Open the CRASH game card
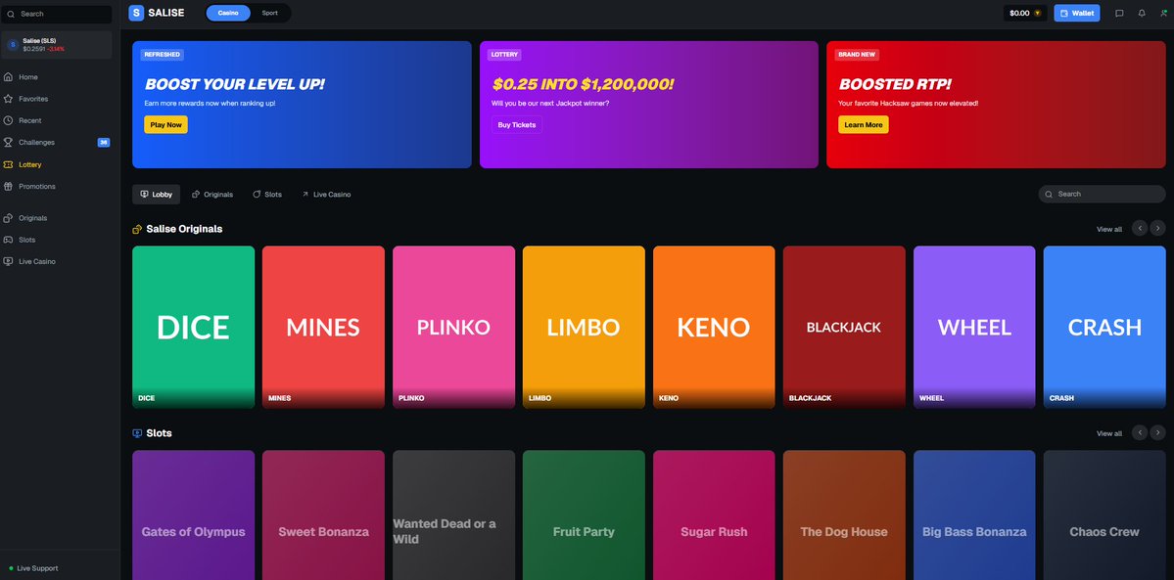This screenshot has width=1174, height=580. click(1104, 327)
